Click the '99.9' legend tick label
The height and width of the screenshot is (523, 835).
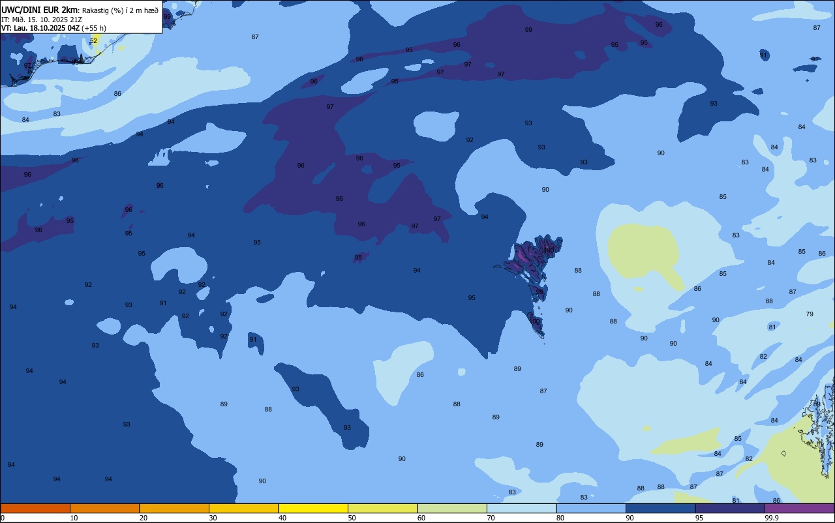point(772,518)
